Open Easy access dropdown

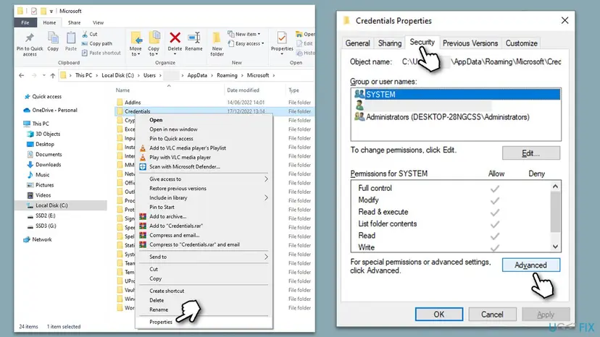[x=246, y=43]
